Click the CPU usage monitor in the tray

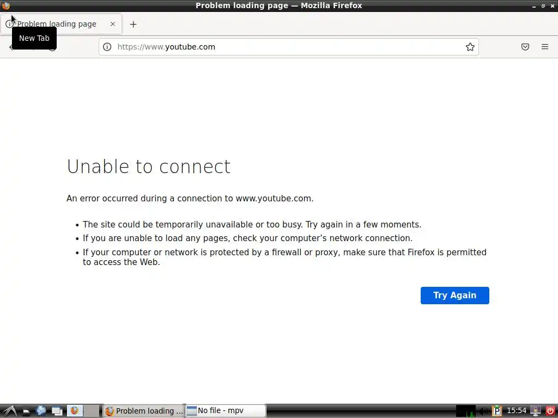pyautogui.click(x=465, y=411)
